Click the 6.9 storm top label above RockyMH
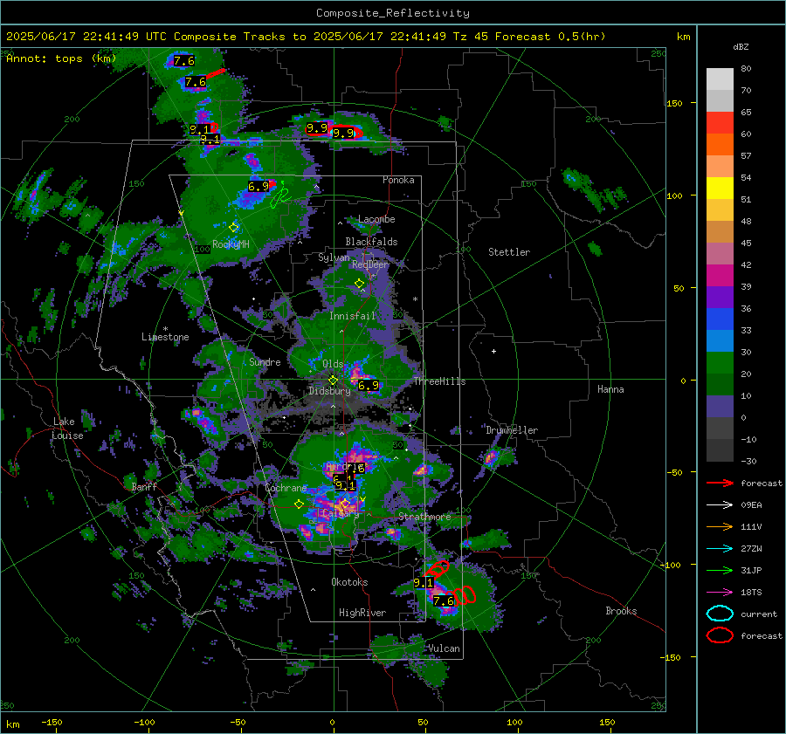Viewport: 786px width, 734px height. pyautogui.click(x=259, y=187)
